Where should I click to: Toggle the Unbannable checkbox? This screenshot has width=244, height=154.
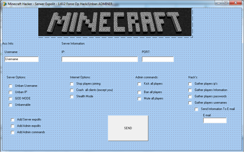(10, 105)
